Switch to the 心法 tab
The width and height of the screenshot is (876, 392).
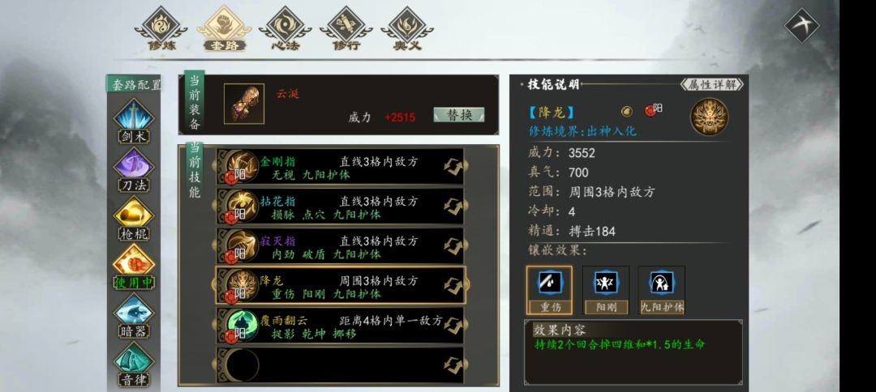pos(285,29)
